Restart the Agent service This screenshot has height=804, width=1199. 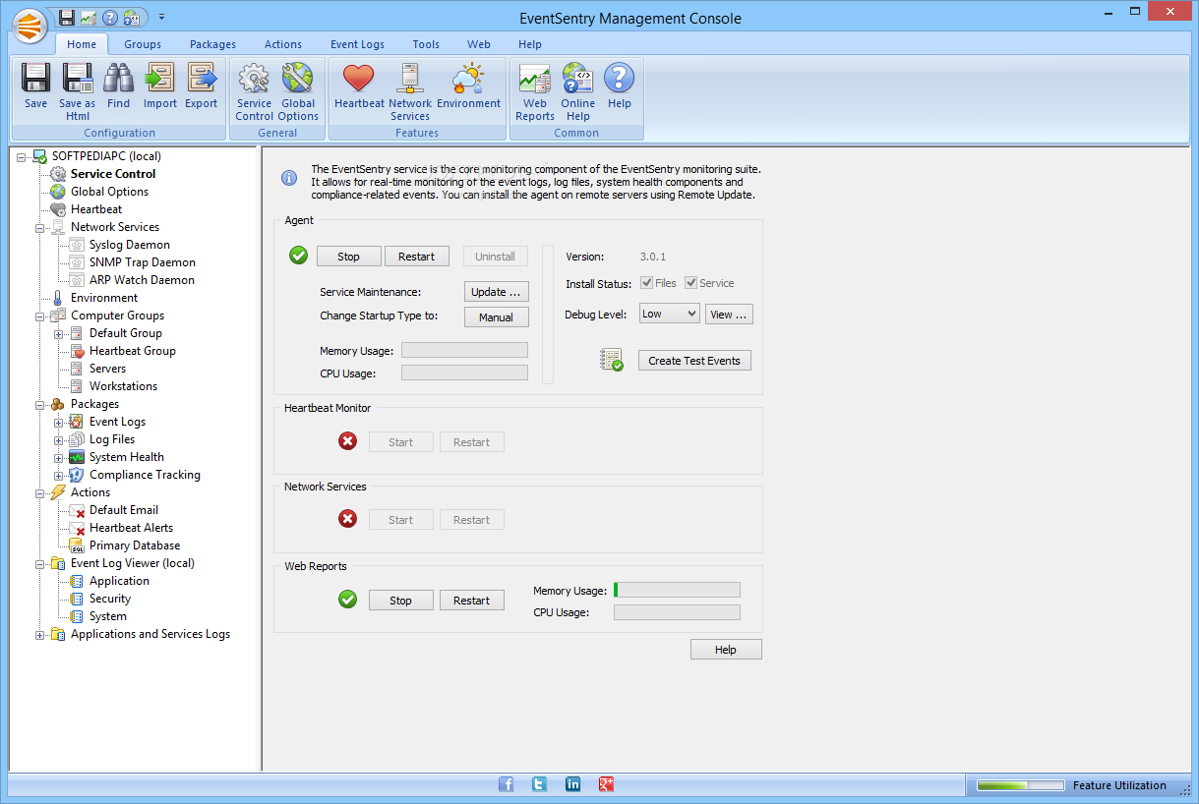pyautogui.click(x=416, y=257)
